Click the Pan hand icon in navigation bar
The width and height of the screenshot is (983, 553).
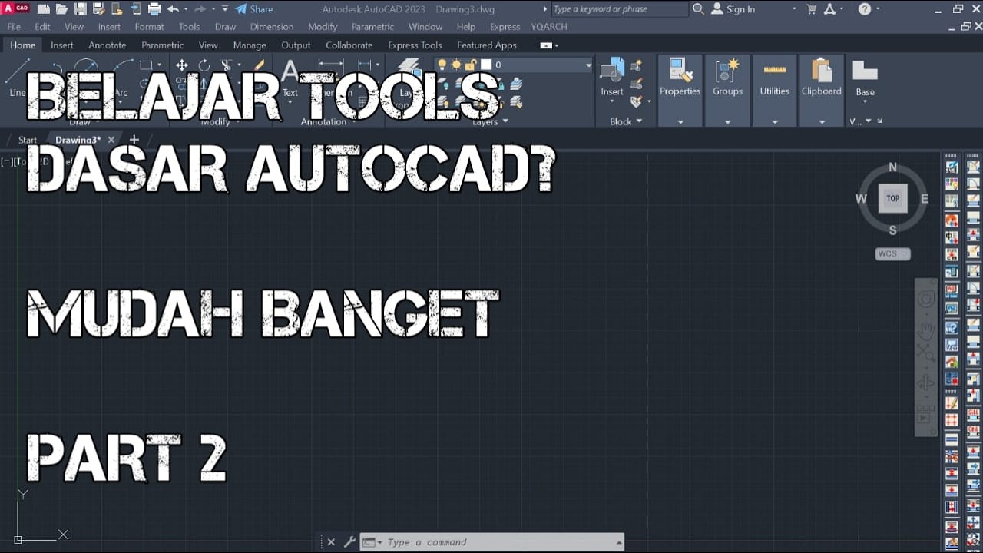tap(927, 331)
